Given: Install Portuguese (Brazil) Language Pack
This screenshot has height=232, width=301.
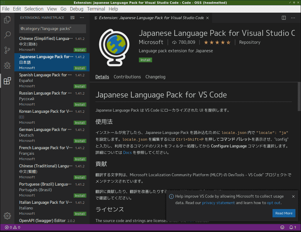Looking at the screenshot, I should (80, 196).
